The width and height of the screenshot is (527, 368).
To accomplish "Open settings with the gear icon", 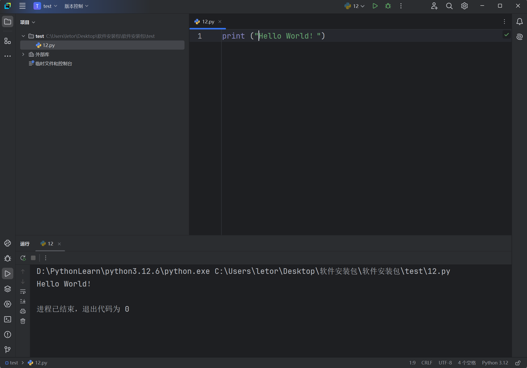I will tap(464, 6).
